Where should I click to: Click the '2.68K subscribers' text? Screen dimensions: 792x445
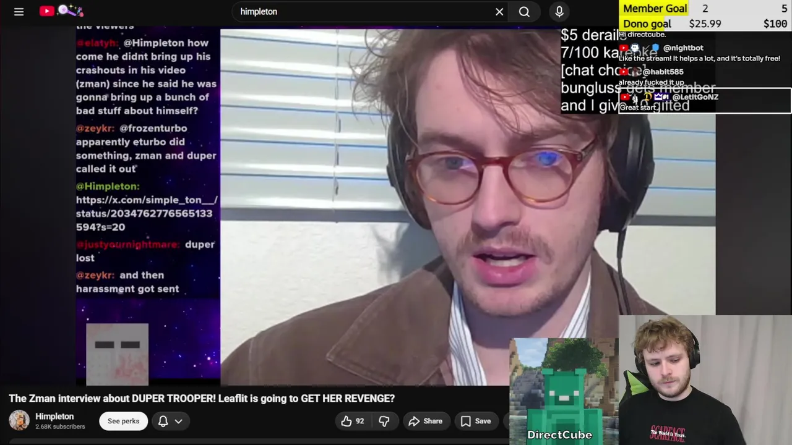[60, 427]
